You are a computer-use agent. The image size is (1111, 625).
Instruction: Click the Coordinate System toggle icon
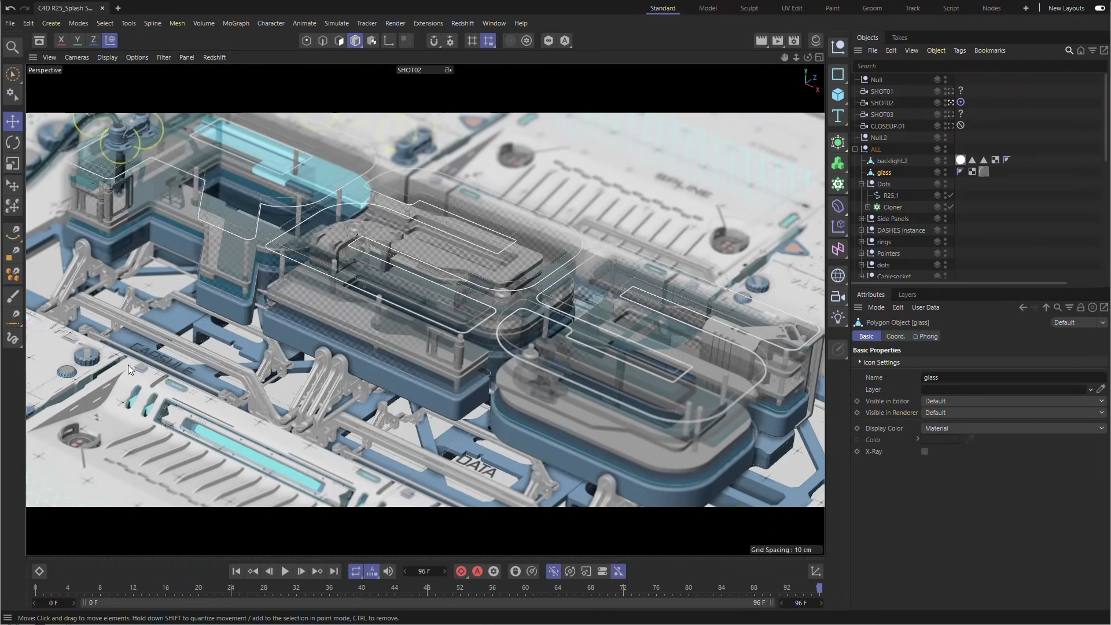tap(111, 41)
